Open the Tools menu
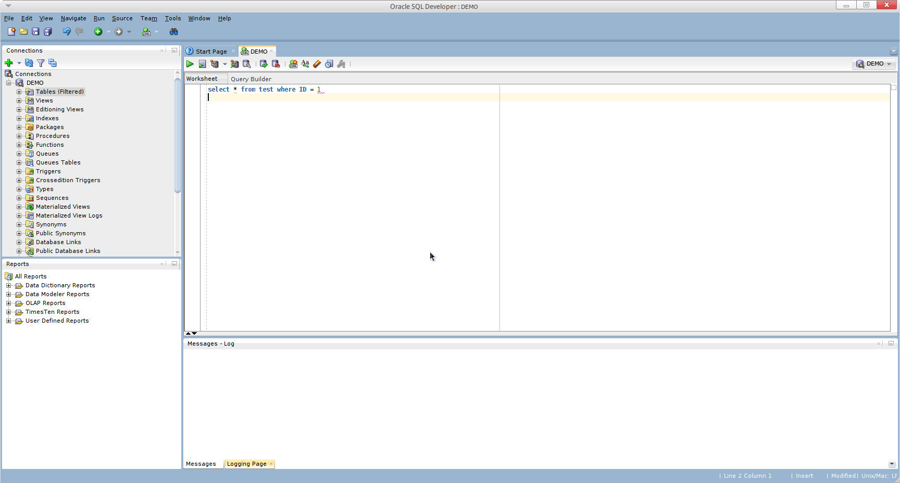This screenshot has width=900, height=483. click(x=172, y=18)
